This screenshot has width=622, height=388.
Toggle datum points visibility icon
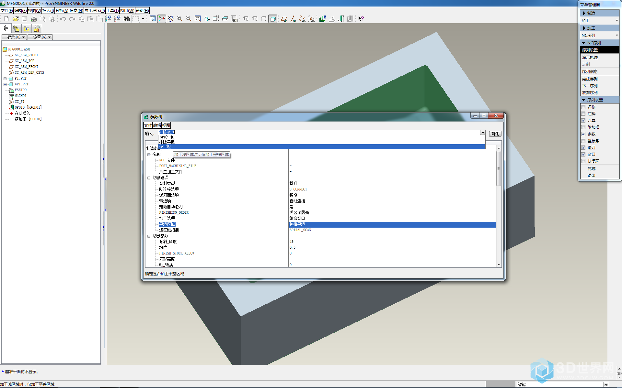[302, 19]
